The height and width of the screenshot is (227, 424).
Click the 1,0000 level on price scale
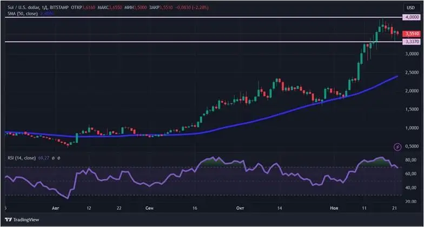[412, 128]
